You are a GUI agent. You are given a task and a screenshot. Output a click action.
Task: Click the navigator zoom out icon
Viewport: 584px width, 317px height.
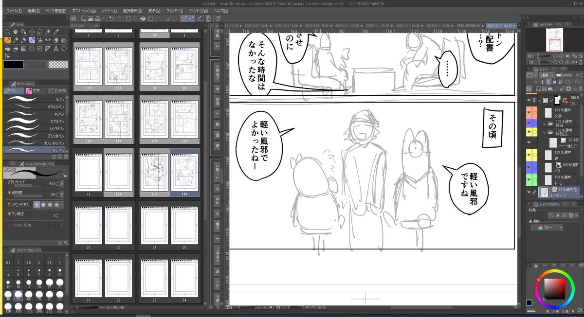555,56
